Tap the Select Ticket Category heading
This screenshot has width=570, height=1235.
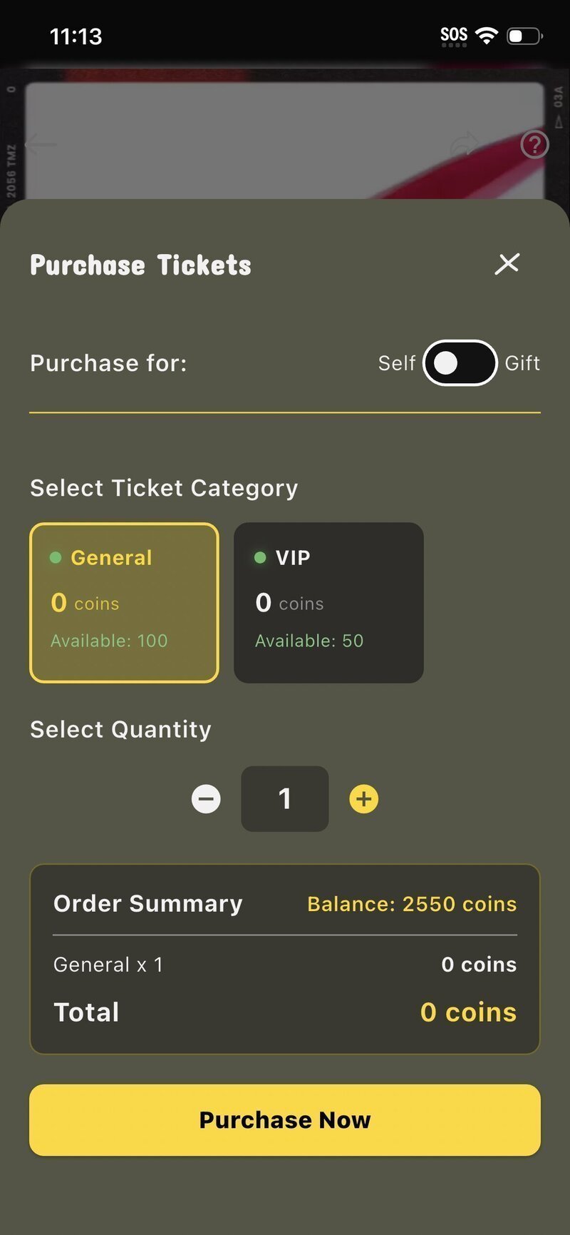(x=163, y=487)
